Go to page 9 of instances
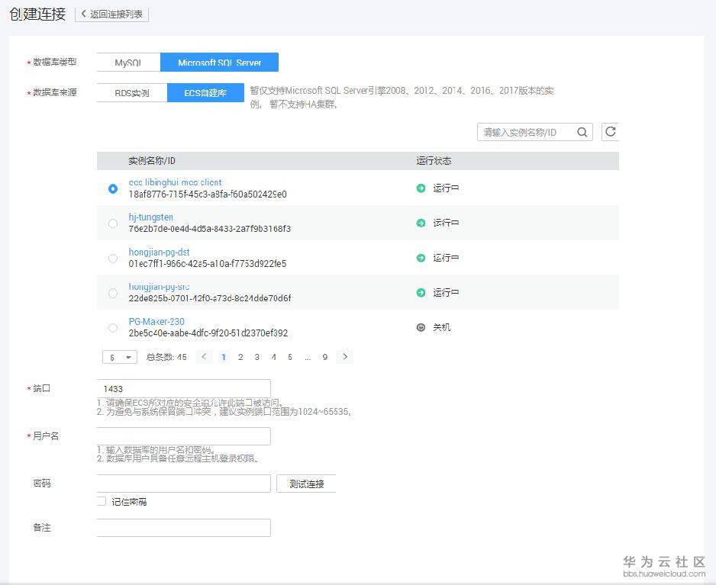 point(324,357)
